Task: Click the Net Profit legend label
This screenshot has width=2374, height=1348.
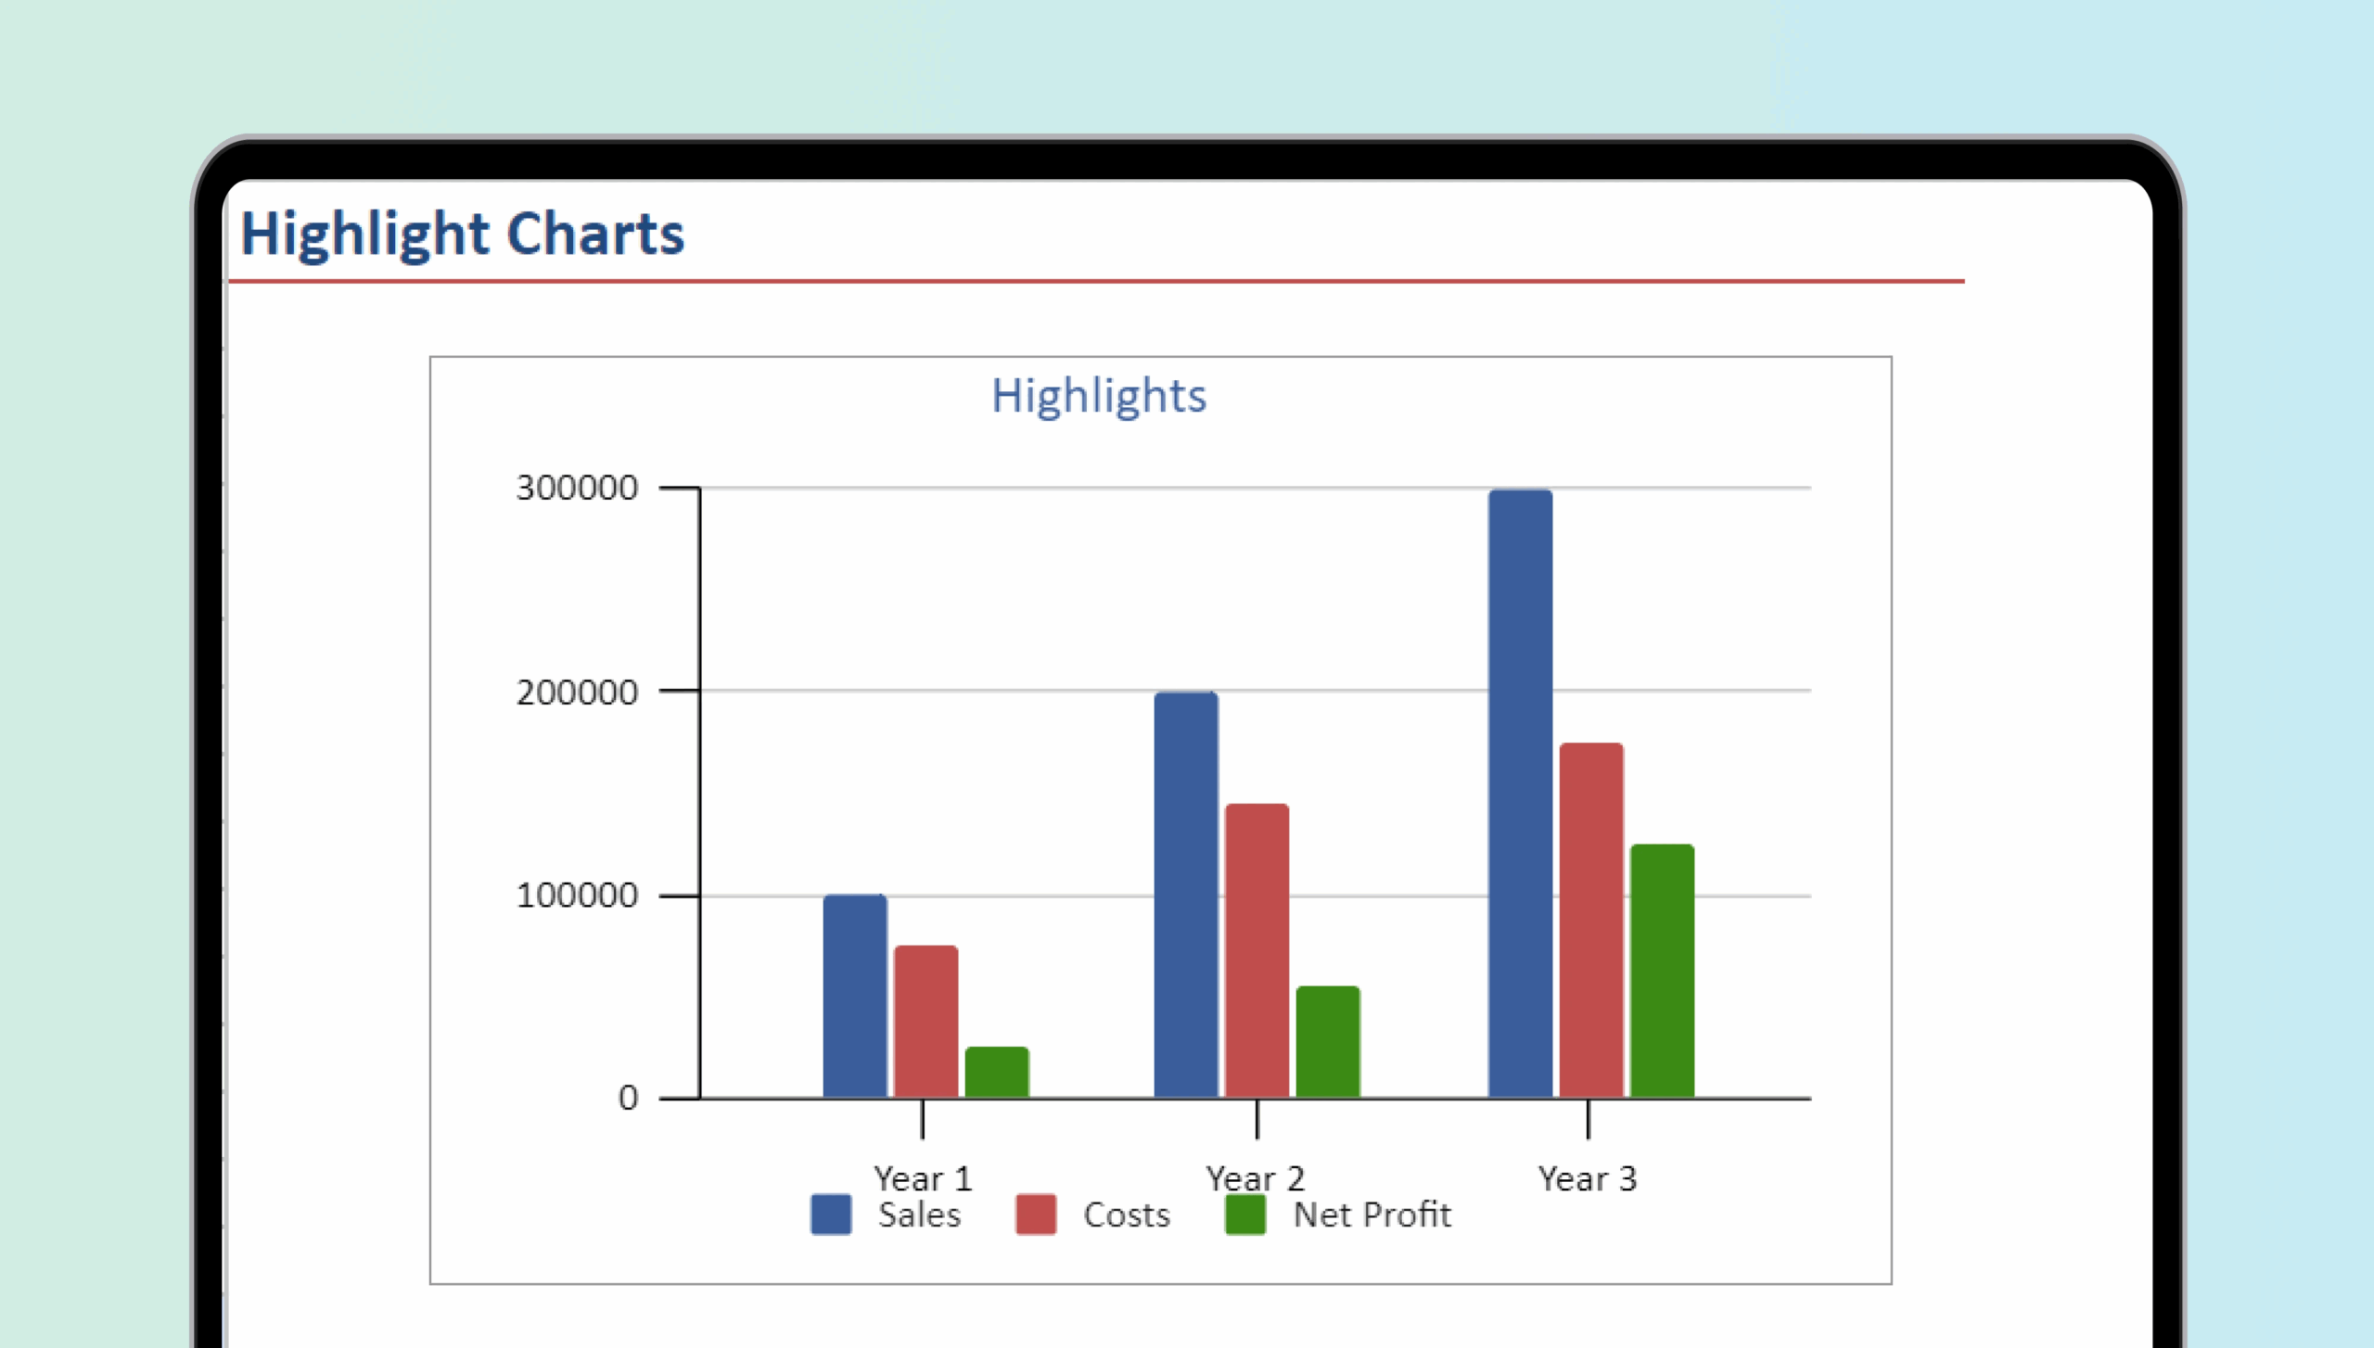Action: click(x=1372, y=1214)
